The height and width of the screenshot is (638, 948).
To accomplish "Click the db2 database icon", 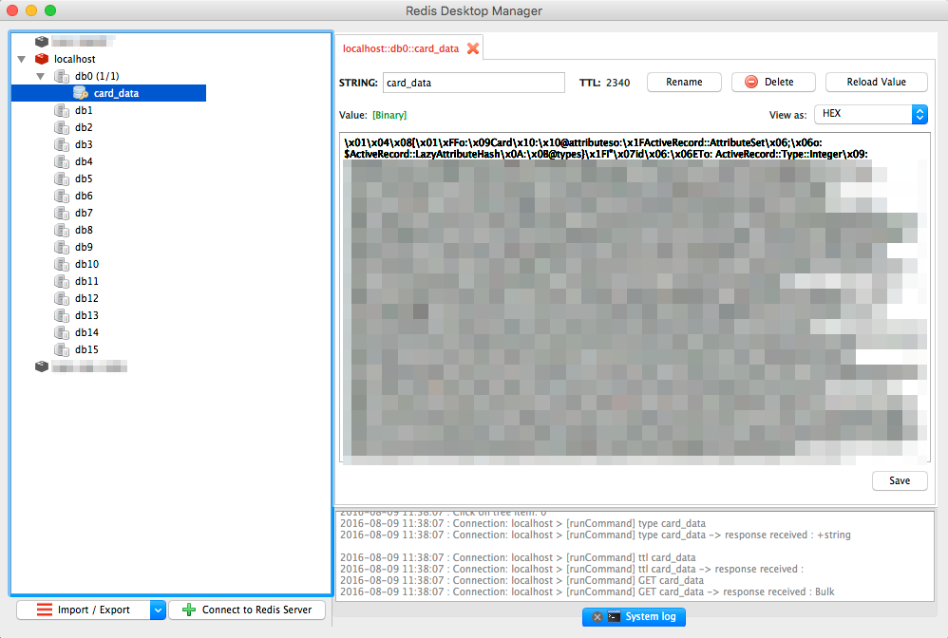I will [x=62, y=127].
